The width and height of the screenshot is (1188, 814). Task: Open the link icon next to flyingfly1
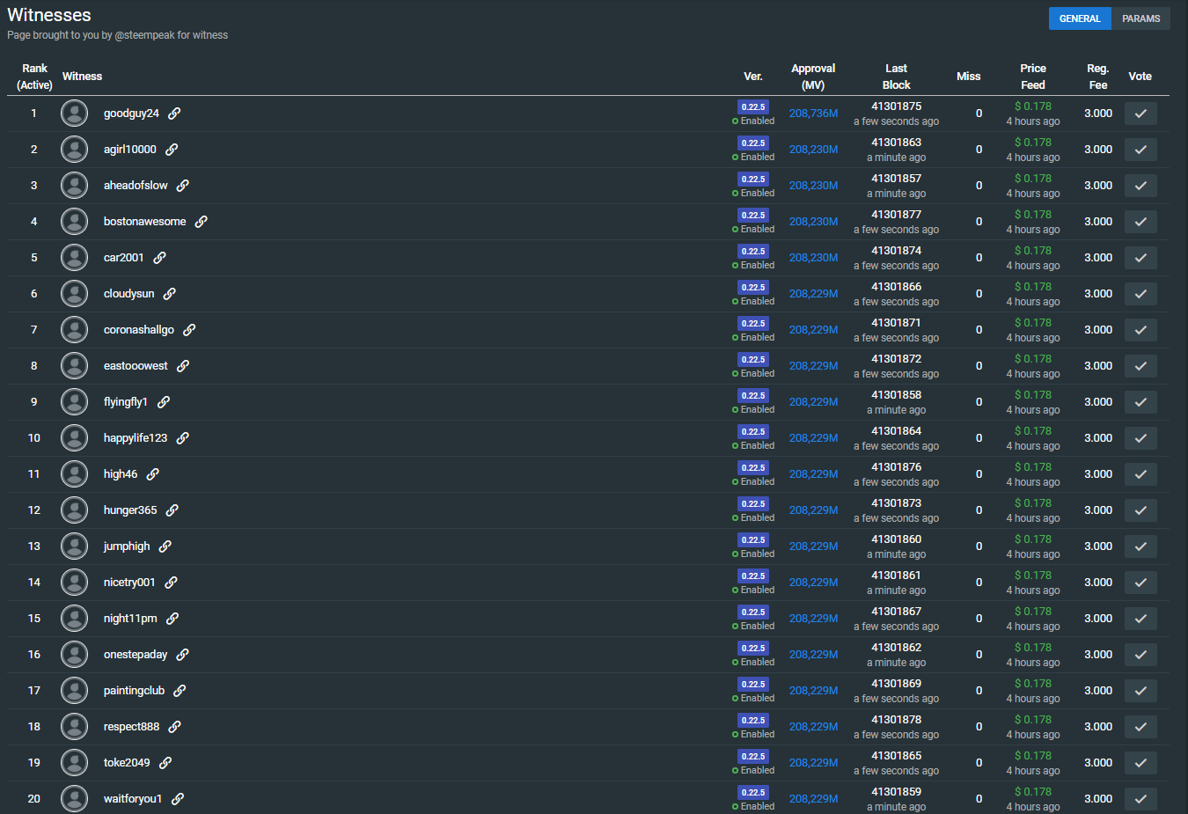[x=163, y=402]
